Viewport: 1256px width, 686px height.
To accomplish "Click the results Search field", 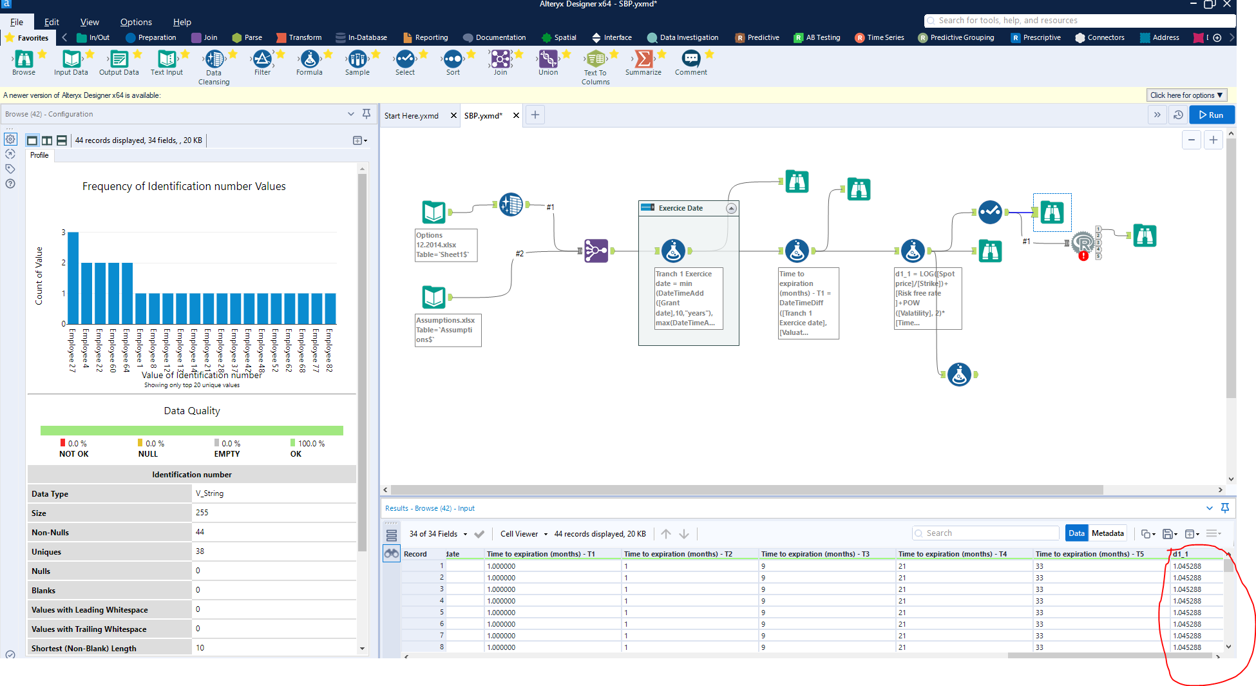I will pos(985,533).
